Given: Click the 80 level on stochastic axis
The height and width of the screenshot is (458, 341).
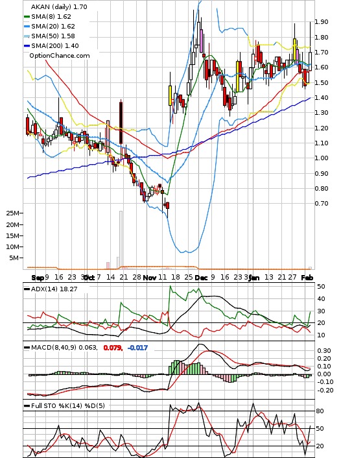Looking at the screenshot, I should coord(320,411).
